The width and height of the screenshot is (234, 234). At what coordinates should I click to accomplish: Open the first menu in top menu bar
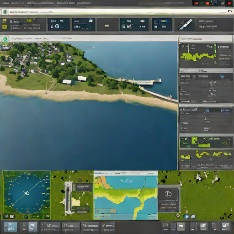point(6,3)
